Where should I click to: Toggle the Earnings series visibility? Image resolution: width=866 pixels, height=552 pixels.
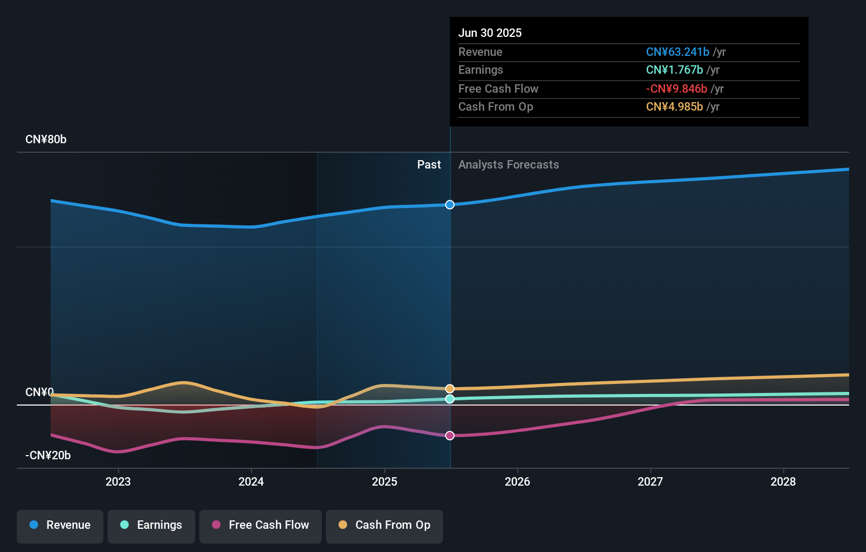point(151,526)
